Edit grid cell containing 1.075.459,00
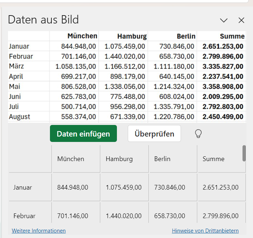 [125, 187]
